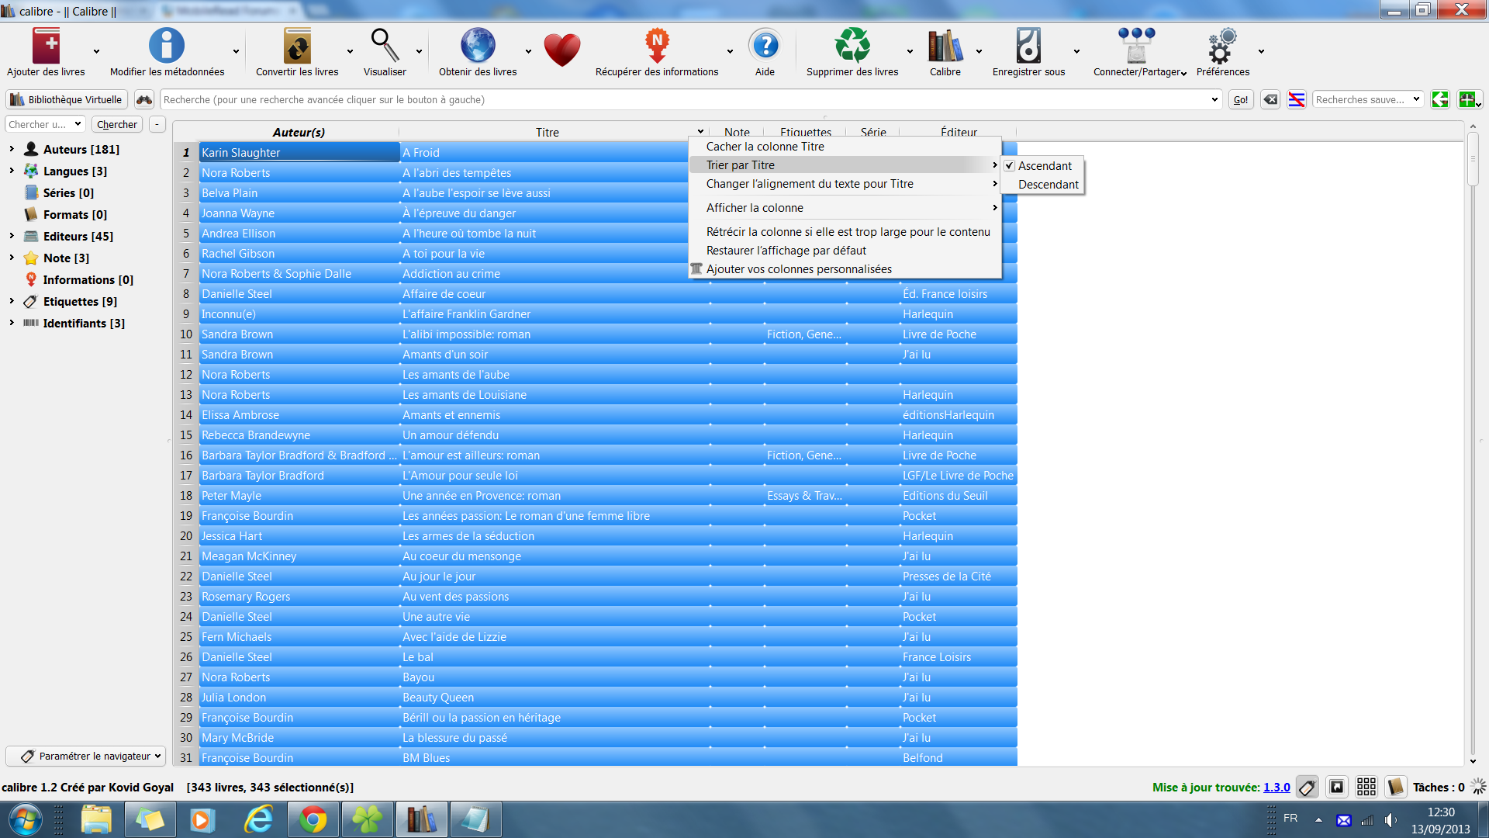Open the Paramétrer le navigateur dropdown
The image size is (1489, 838).
[86, 756]
